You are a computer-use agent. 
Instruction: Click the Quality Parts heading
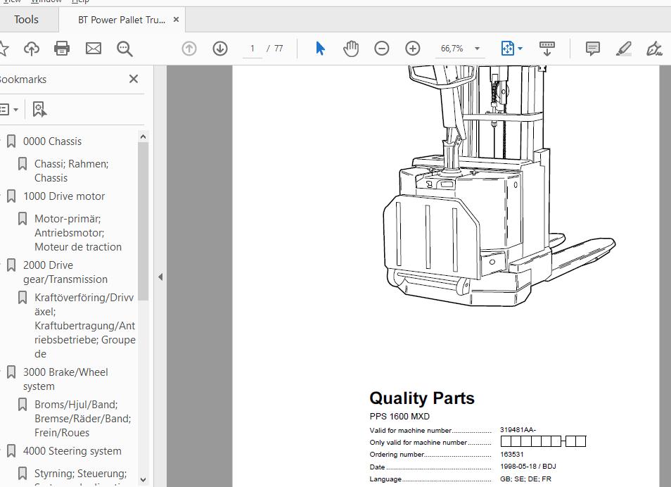422,398
